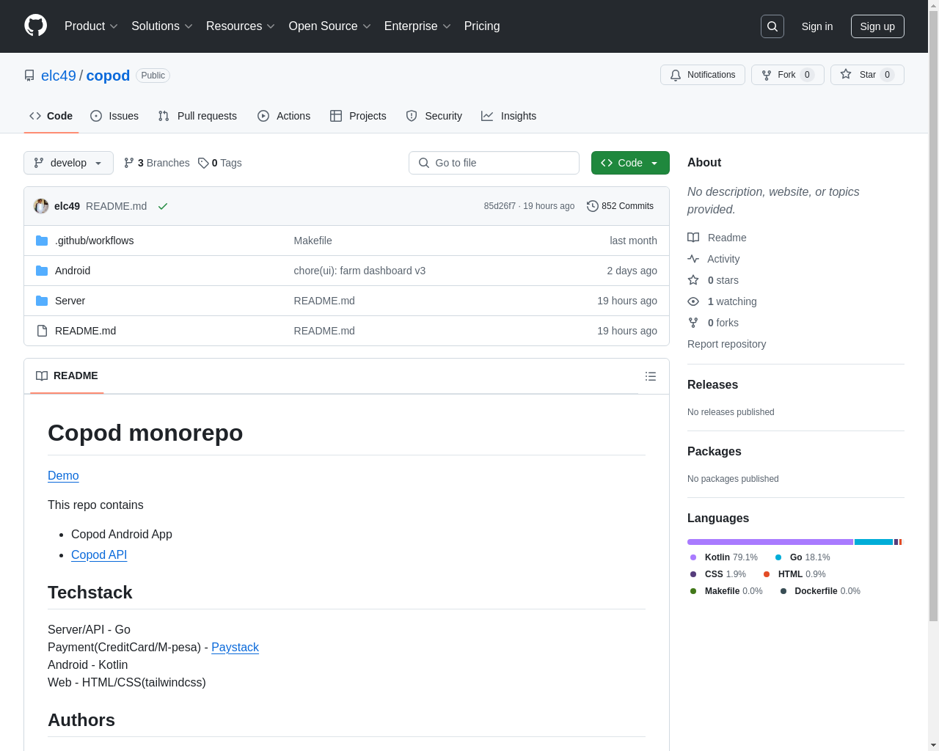Click Sign in link
The height and width of the screenshot is (751, 939).
817,26
